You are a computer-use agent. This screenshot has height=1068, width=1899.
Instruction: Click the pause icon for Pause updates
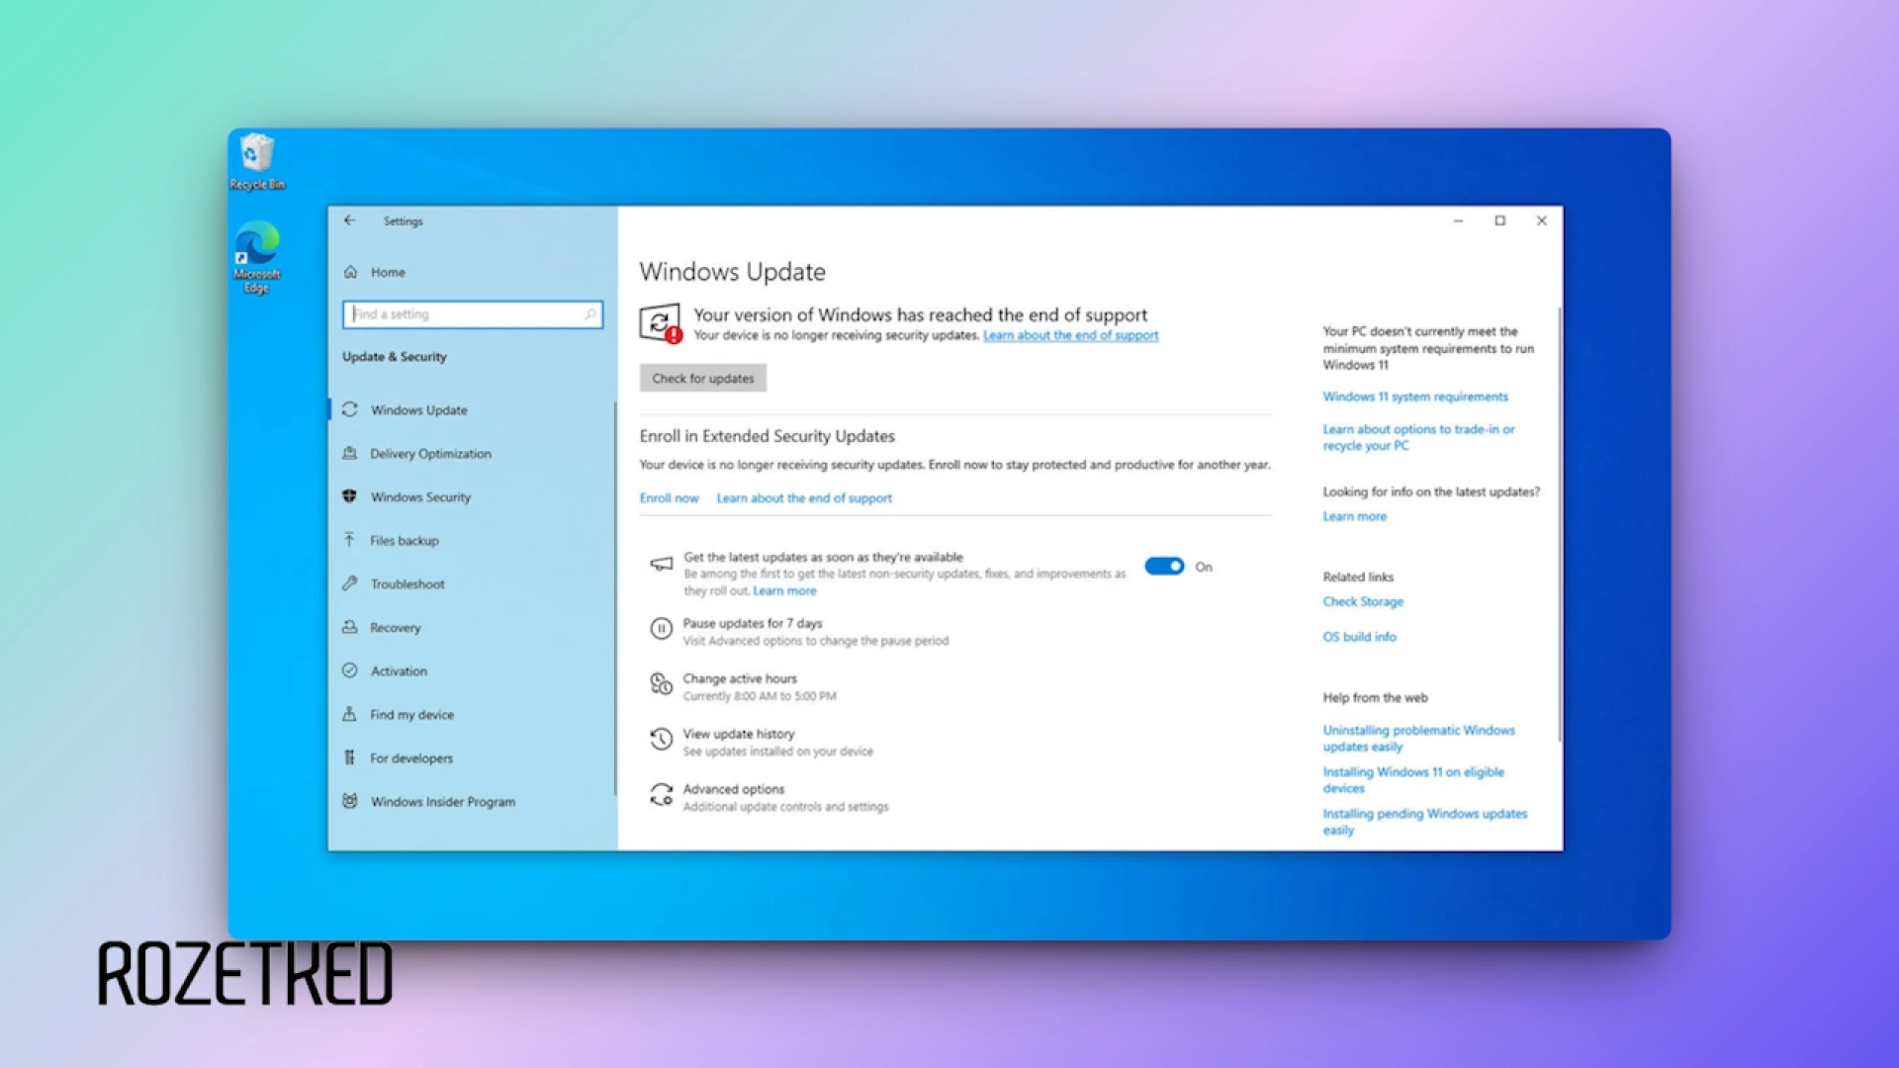click(661, 628)
